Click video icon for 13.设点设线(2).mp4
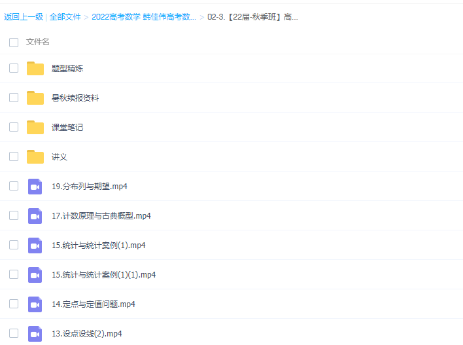Viewport: 463px width, 345px height. click(35, 333)
